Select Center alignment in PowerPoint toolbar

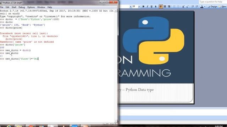click(x=165, y=6)
